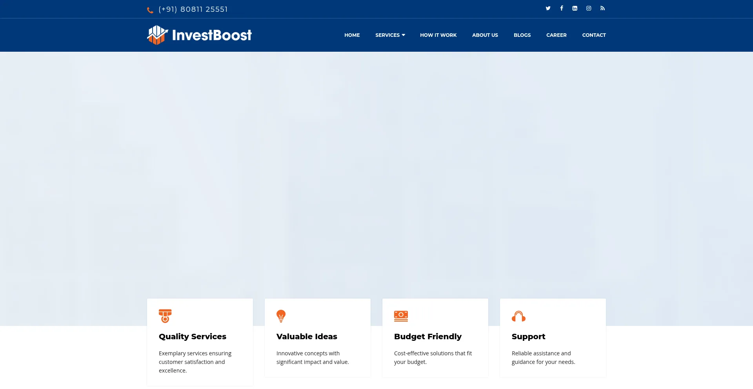
Task: Click the LinkedIn icon in header
Action: 575,8
